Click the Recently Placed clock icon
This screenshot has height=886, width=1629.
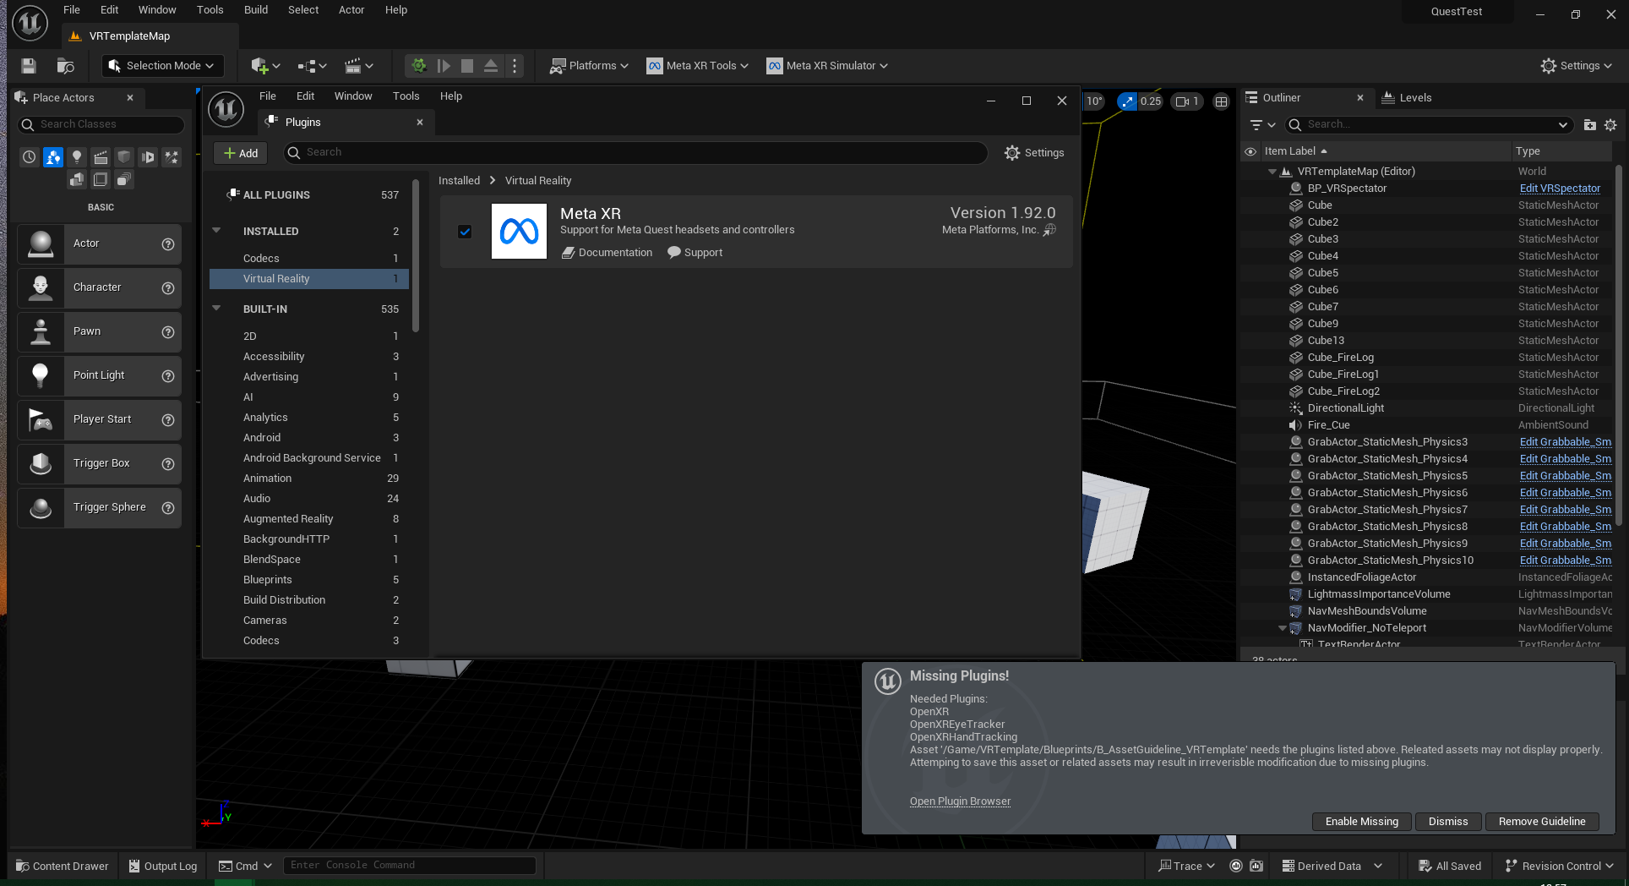coord(30,157)
